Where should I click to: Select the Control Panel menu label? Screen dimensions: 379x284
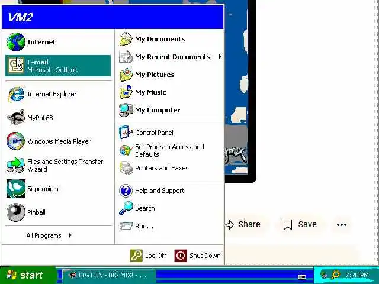point(154,133)
